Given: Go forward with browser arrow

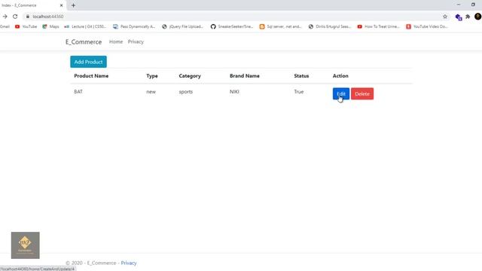Looking at the screenshot, I should [5, 17].
